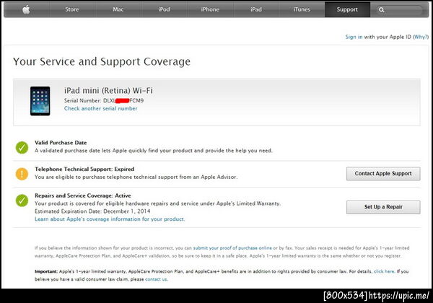The height and width of the screenshot is (303, 433).
Task: Click the 'Valid Purchase Date' label
Action: (x=61, y=143)
